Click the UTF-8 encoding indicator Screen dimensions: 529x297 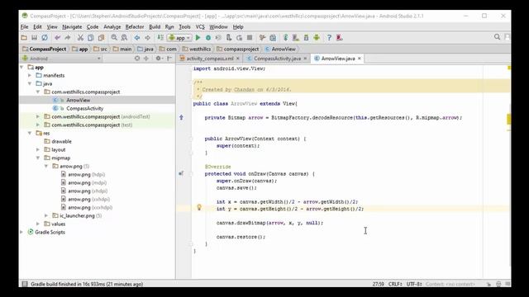[x=414, y=284]
